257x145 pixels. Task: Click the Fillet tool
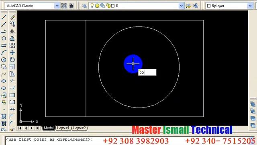pyautogui.click(x=12, y=124)
